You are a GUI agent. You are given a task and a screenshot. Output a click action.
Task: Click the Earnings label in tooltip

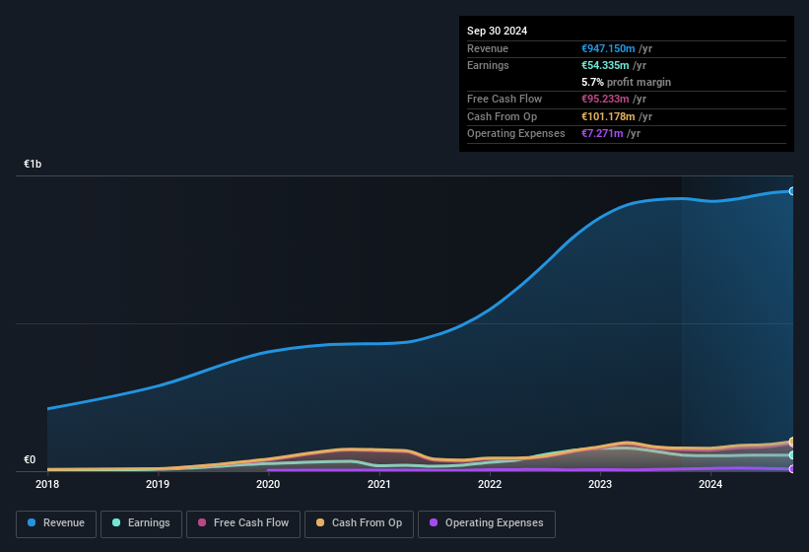[x=488, y=65]
